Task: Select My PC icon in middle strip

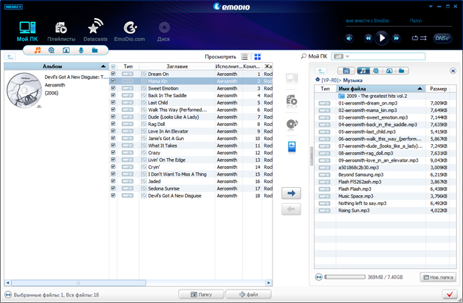Action: (x=292, y=79)
